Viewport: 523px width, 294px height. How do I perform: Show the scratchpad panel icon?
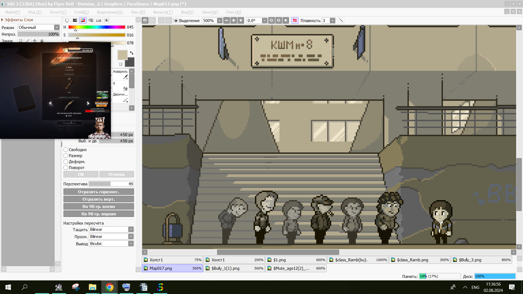[x=107, y=20]
